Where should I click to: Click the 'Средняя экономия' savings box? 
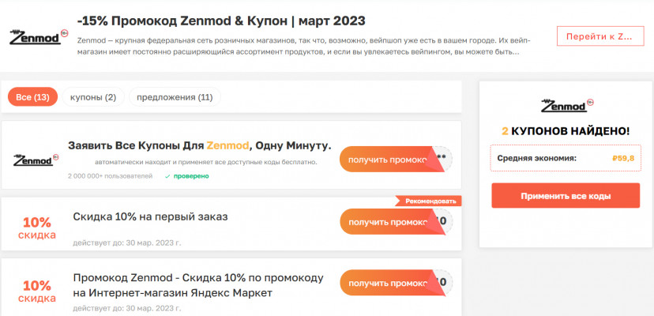point(566,158)
